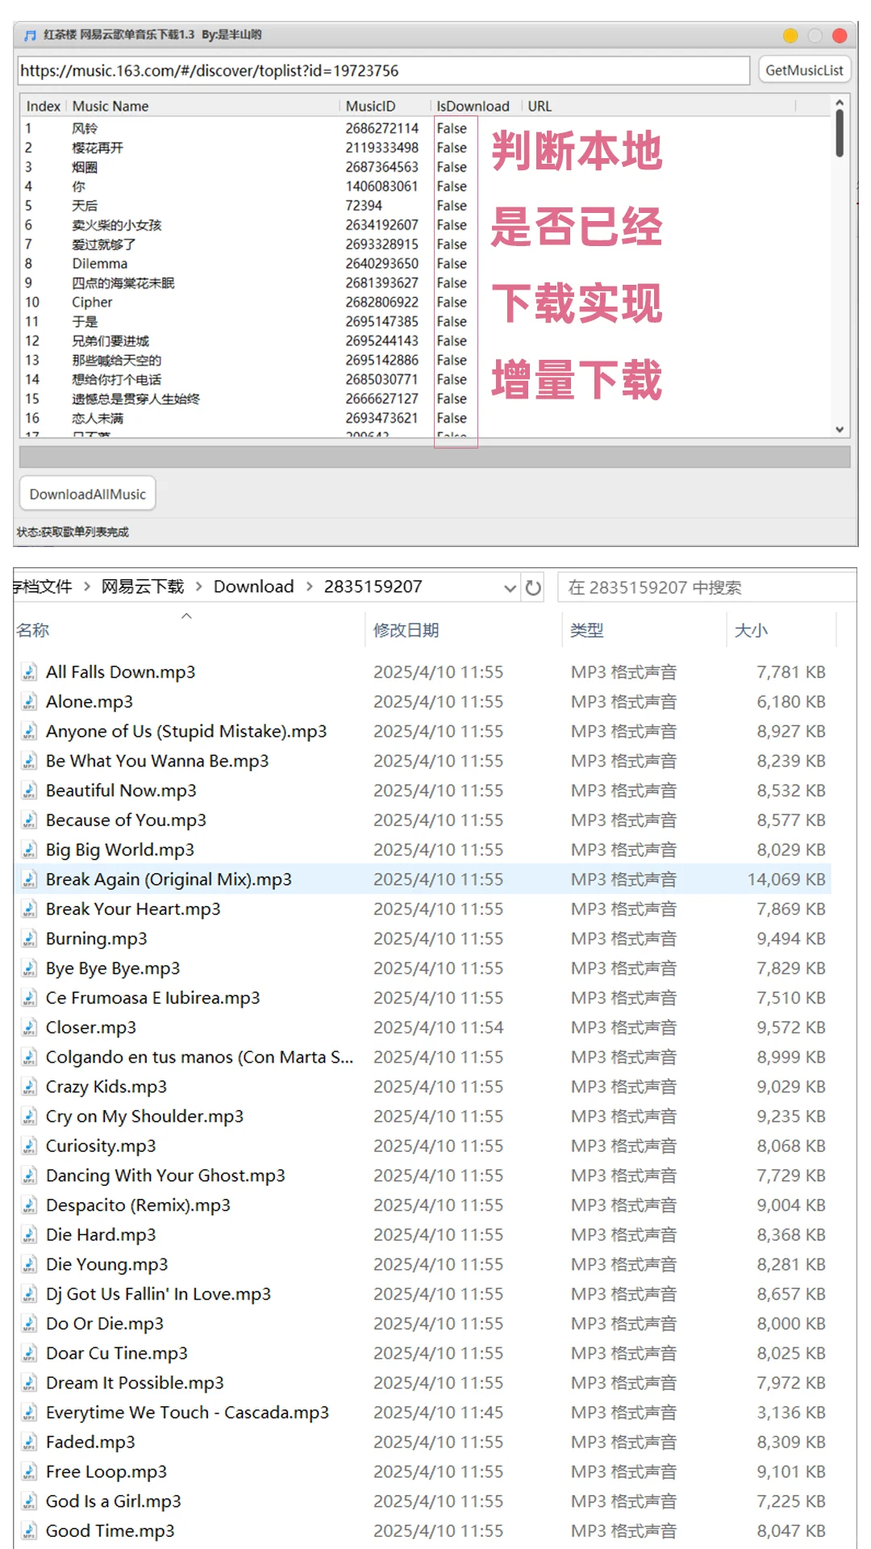Click the MP3 icon of Break Your Heart.mp3
871x1549 pixels.
[x=29, y=909]
